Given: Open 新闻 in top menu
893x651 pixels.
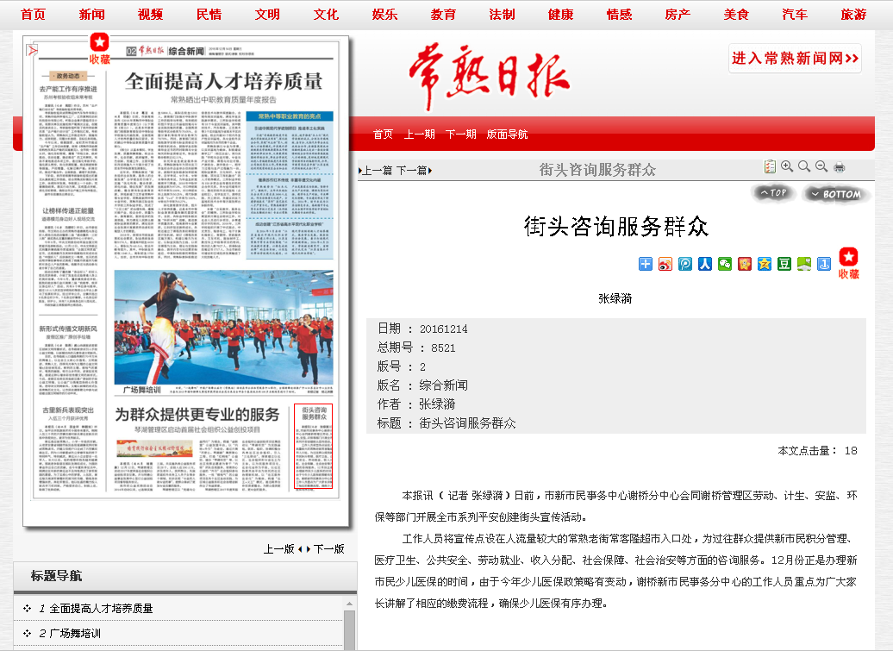Looking at the screenshot, I should point(91,15).
